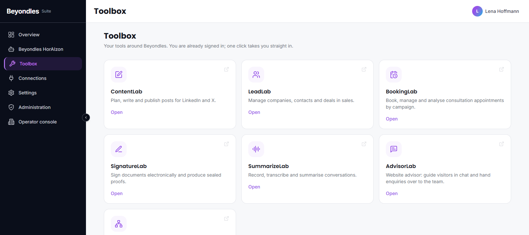Open Beyondles HorAIzon in the sidebar
The image size is (529, 235).
[43, 49]
